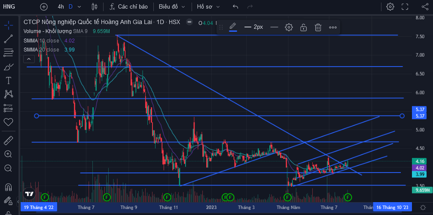
Task: Open the HNG symbol search
Action: click(9, 6)
